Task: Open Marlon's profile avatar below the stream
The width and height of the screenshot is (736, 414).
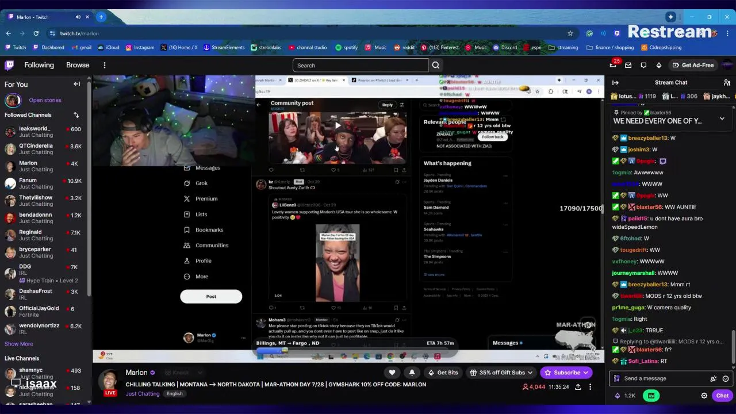Action: [x=109, y=381]
